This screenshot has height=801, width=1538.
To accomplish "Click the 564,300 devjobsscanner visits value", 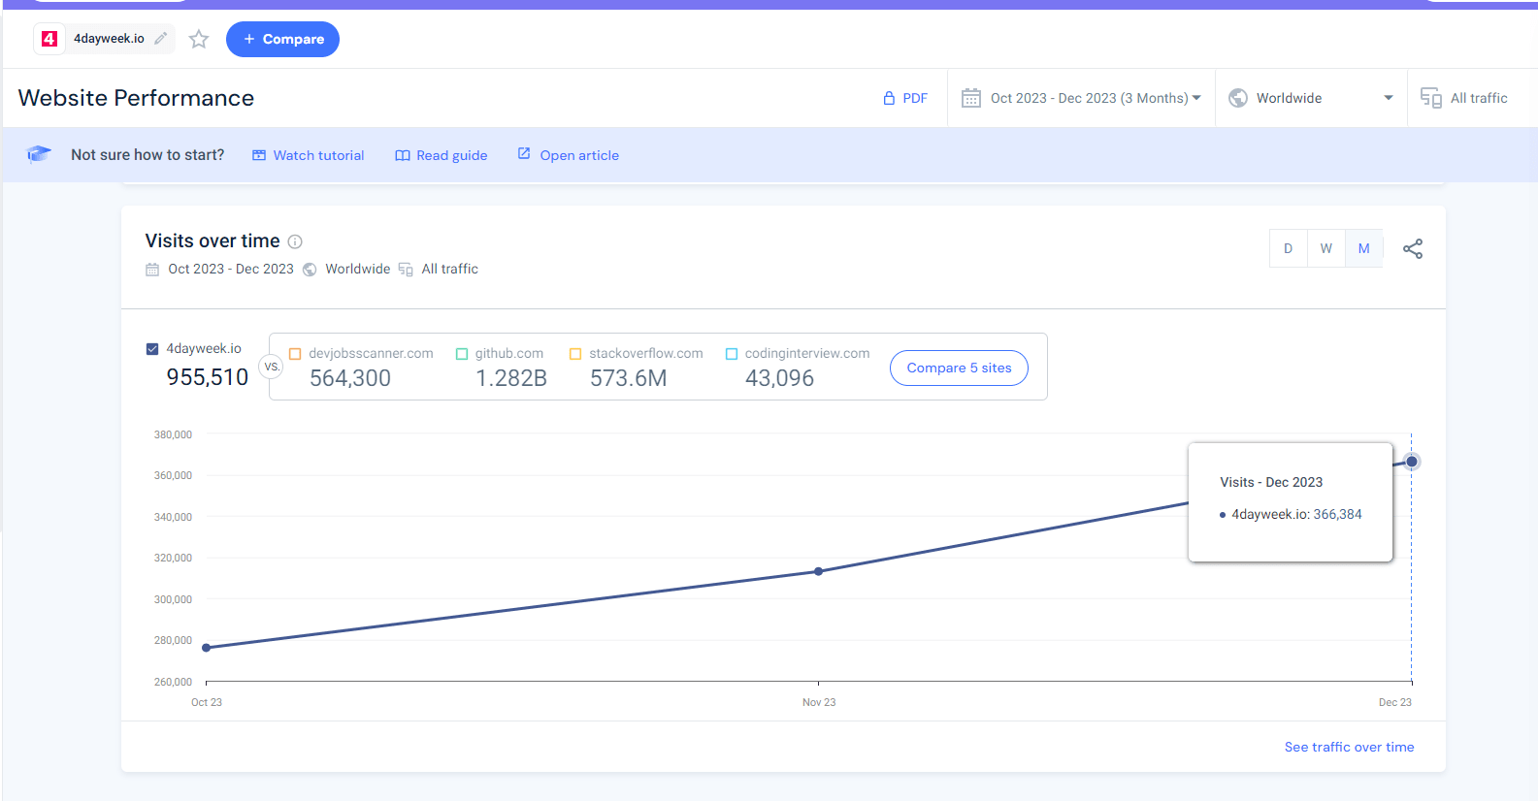I will tap(350, 378).
